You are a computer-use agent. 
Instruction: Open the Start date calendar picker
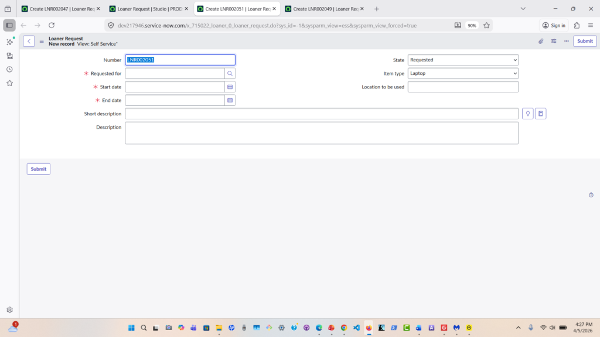tap(230, 87)
